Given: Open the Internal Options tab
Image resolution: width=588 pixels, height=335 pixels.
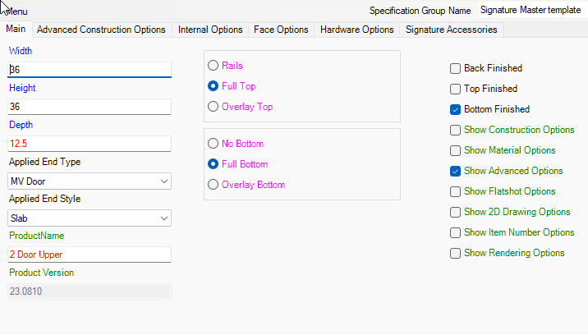Looking at the screenshot, I should [x=210, y=30].
